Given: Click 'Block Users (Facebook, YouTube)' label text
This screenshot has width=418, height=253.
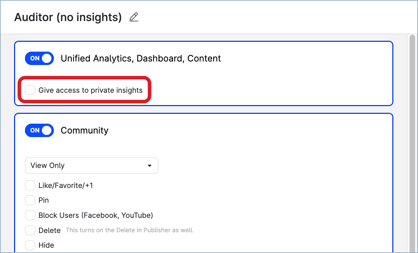Looking at the screenshot, I should click(96, 215).
